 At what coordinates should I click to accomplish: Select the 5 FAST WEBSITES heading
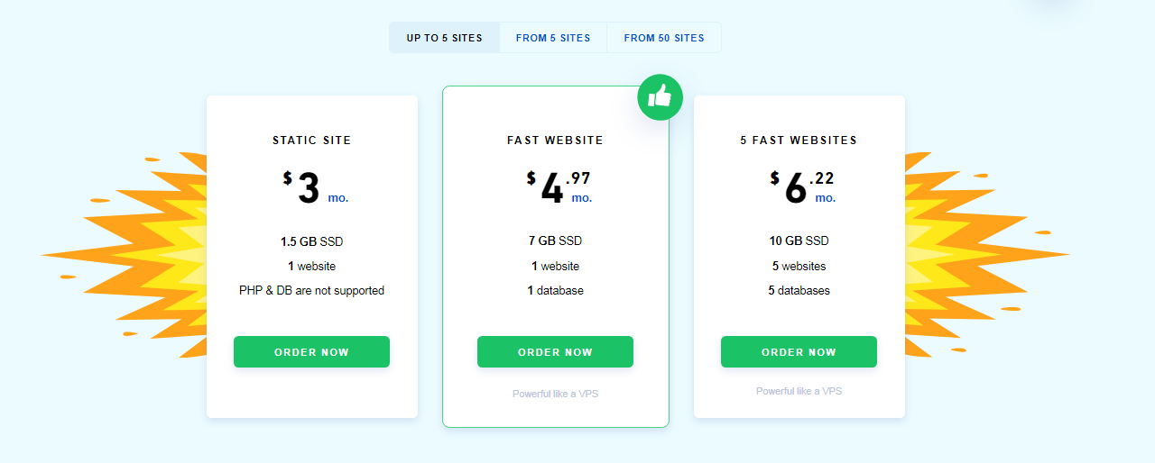[799, 141]
